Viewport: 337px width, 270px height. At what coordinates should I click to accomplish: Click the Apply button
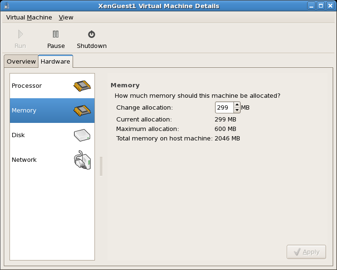306,252
